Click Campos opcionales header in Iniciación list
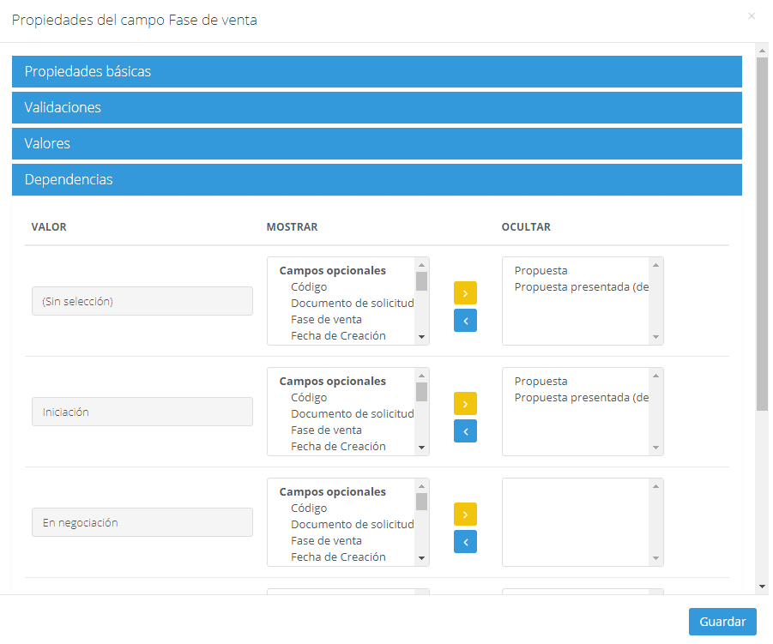This screenshot has width=773, height=644. coord(332,381)
